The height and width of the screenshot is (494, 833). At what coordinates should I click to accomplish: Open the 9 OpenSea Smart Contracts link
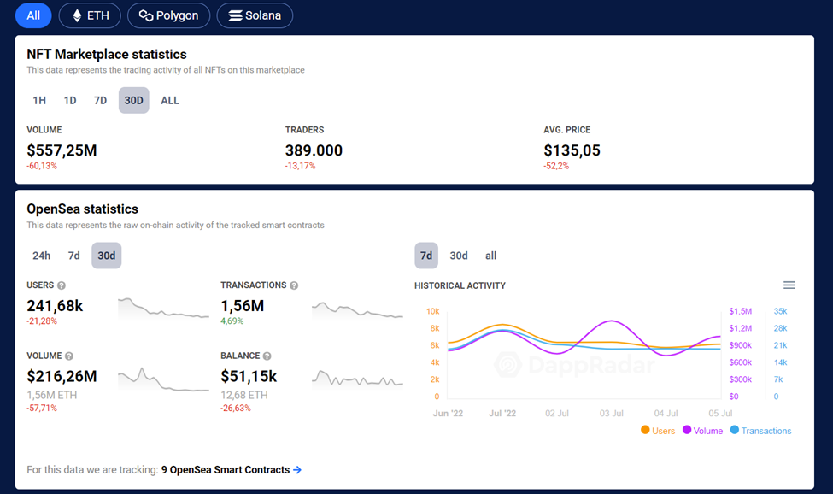tap(226, 469)
